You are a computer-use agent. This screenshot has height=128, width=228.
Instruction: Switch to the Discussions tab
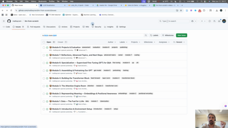click(x=49, y=27)
